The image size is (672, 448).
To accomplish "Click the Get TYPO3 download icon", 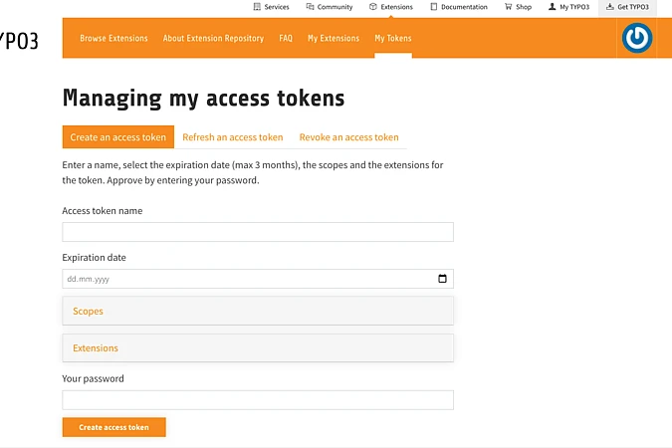I will [x=609, y=7].
